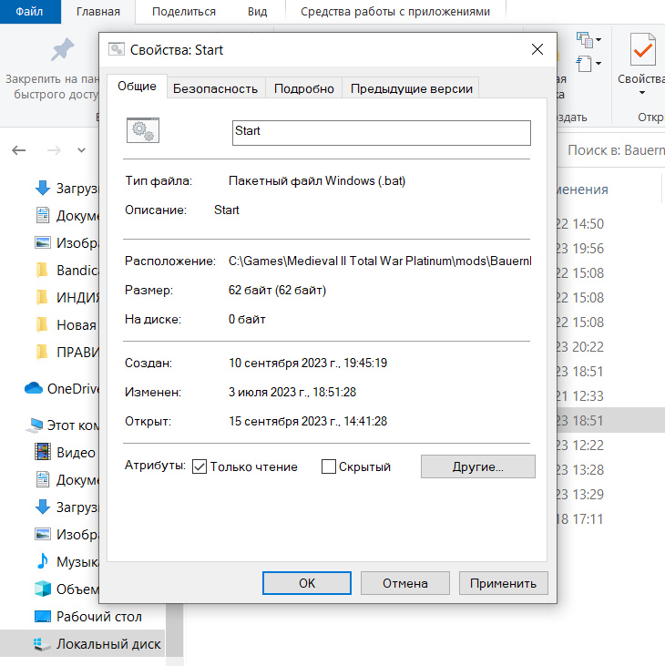
Task: Select Этот компьютер in navigation pane
Action: 62,425
